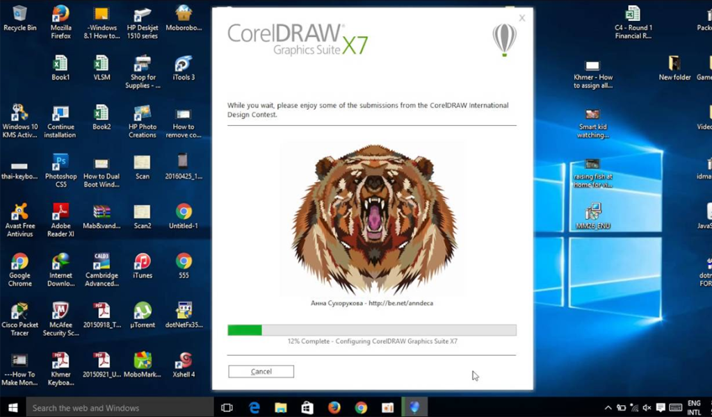Select the McAfee Security Scan icon
The height and width of the screenshot is (417, 712).
(x=61, y=319)
